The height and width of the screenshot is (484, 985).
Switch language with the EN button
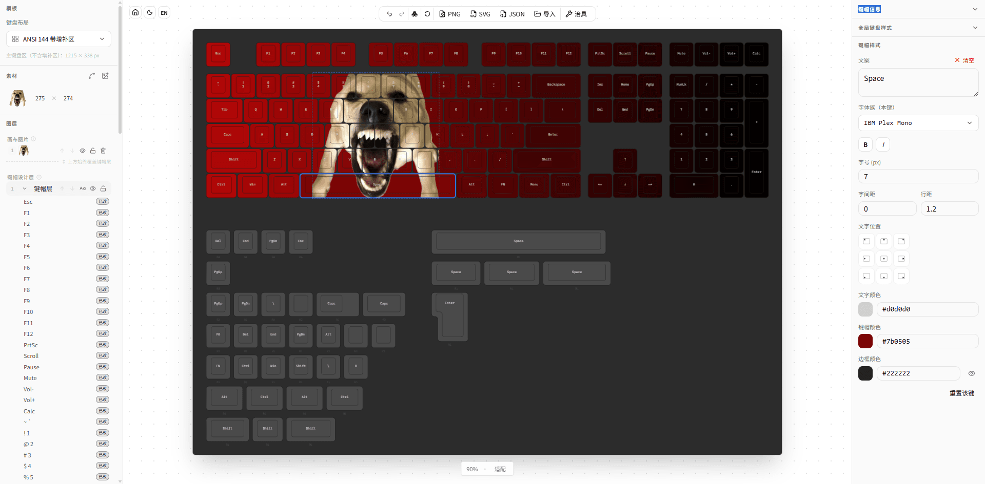(x=164, y=13)
